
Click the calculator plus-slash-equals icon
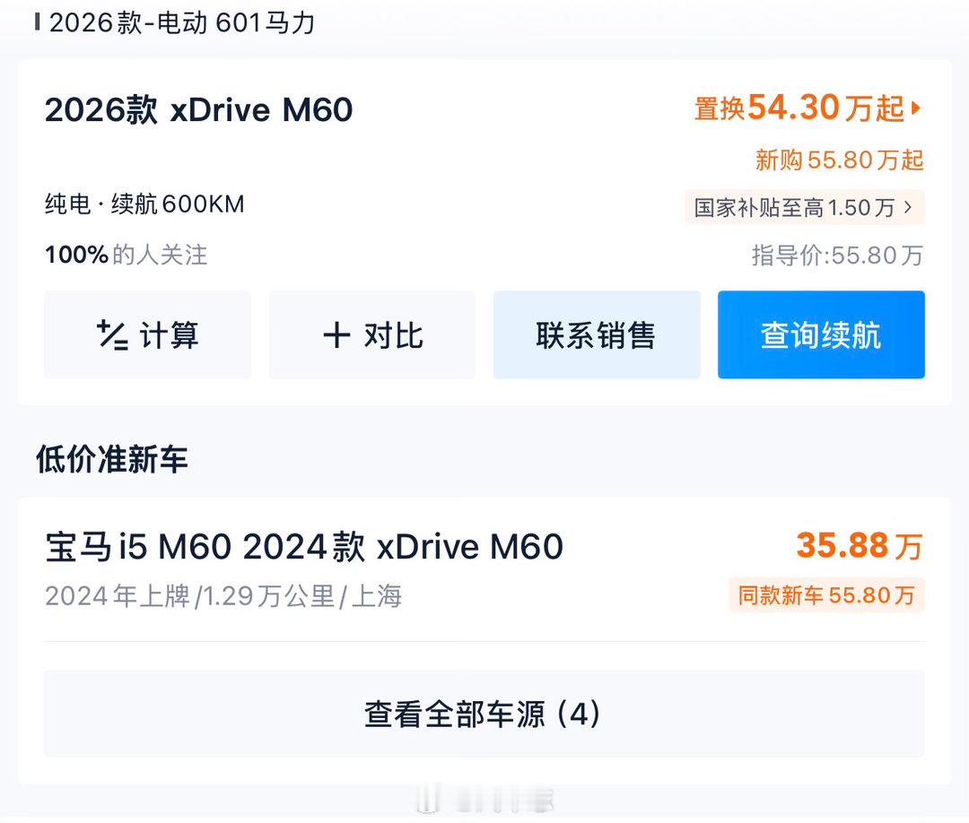(112, 335)
